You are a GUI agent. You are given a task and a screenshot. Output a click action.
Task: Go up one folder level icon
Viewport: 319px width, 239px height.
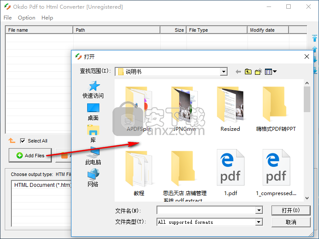tap(248, 72)
